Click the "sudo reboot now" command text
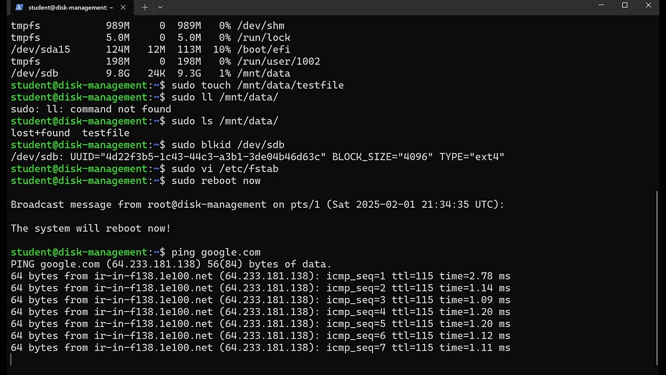This screenshot has width=666, height=375. [216, 181]
